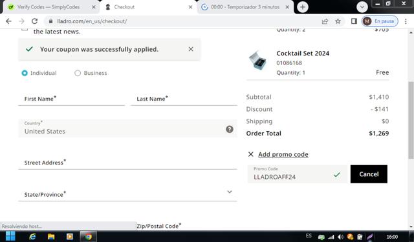
Task: Click the ES language indicator
Action: (309, 236)
